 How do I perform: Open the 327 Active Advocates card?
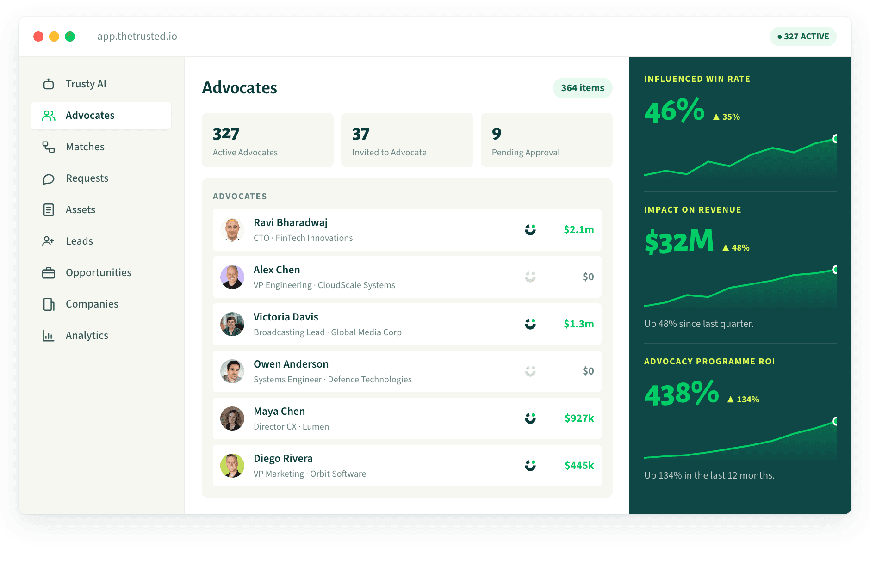point(267,140)
